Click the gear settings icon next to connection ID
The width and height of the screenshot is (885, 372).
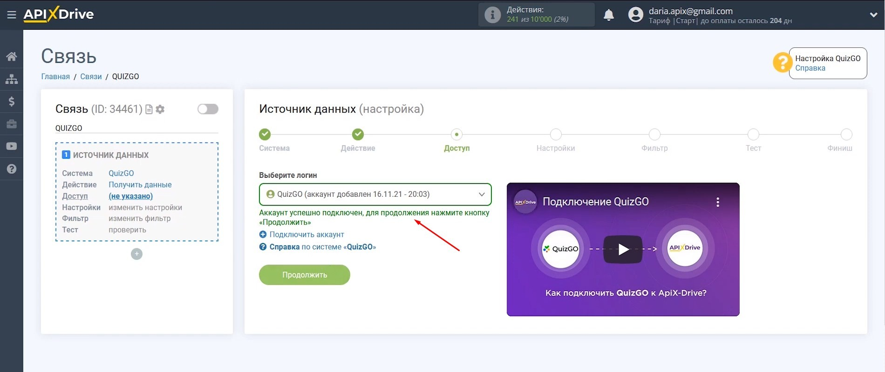[x=160, y=109]
